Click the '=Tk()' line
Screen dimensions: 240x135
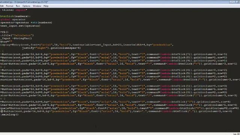click(4, 32)
